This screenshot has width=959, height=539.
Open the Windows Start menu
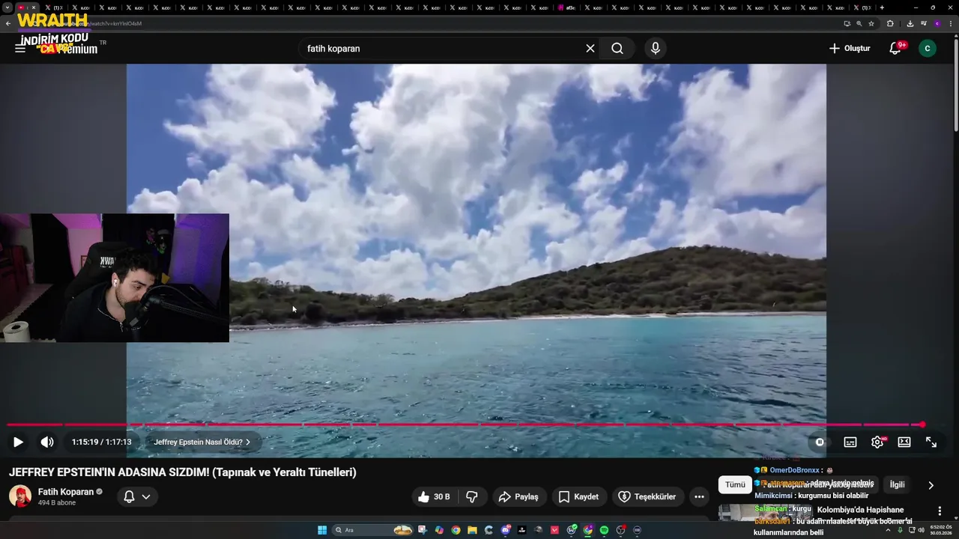pos(322,530)
